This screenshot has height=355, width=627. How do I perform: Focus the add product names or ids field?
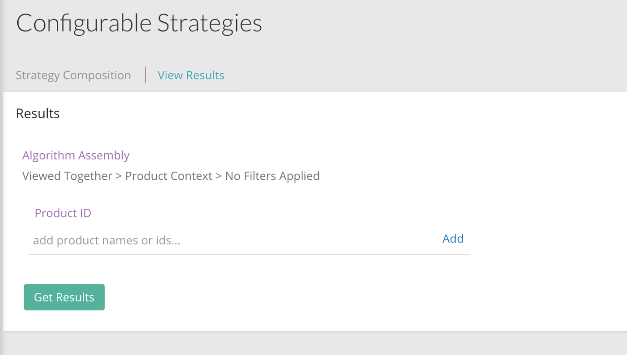(x=228, y=240)
